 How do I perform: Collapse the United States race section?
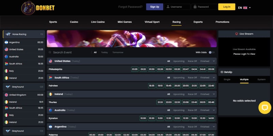point(214,61)
